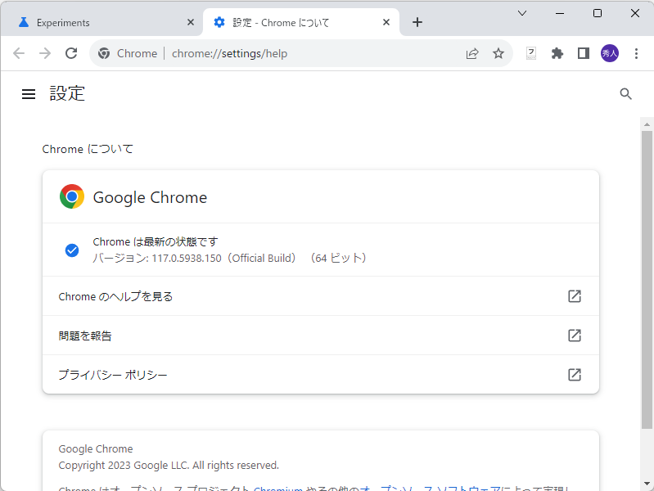This screenshot has height=491, width=654.
Task: Open a new tab with plus button
Action: click(417, 23)
